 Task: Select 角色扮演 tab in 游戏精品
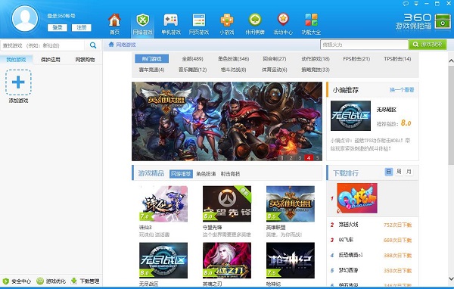pyautogui.click(x=206, y=174)
